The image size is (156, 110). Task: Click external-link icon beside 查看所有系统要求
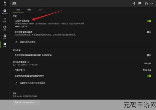click(x=16, y=42)
